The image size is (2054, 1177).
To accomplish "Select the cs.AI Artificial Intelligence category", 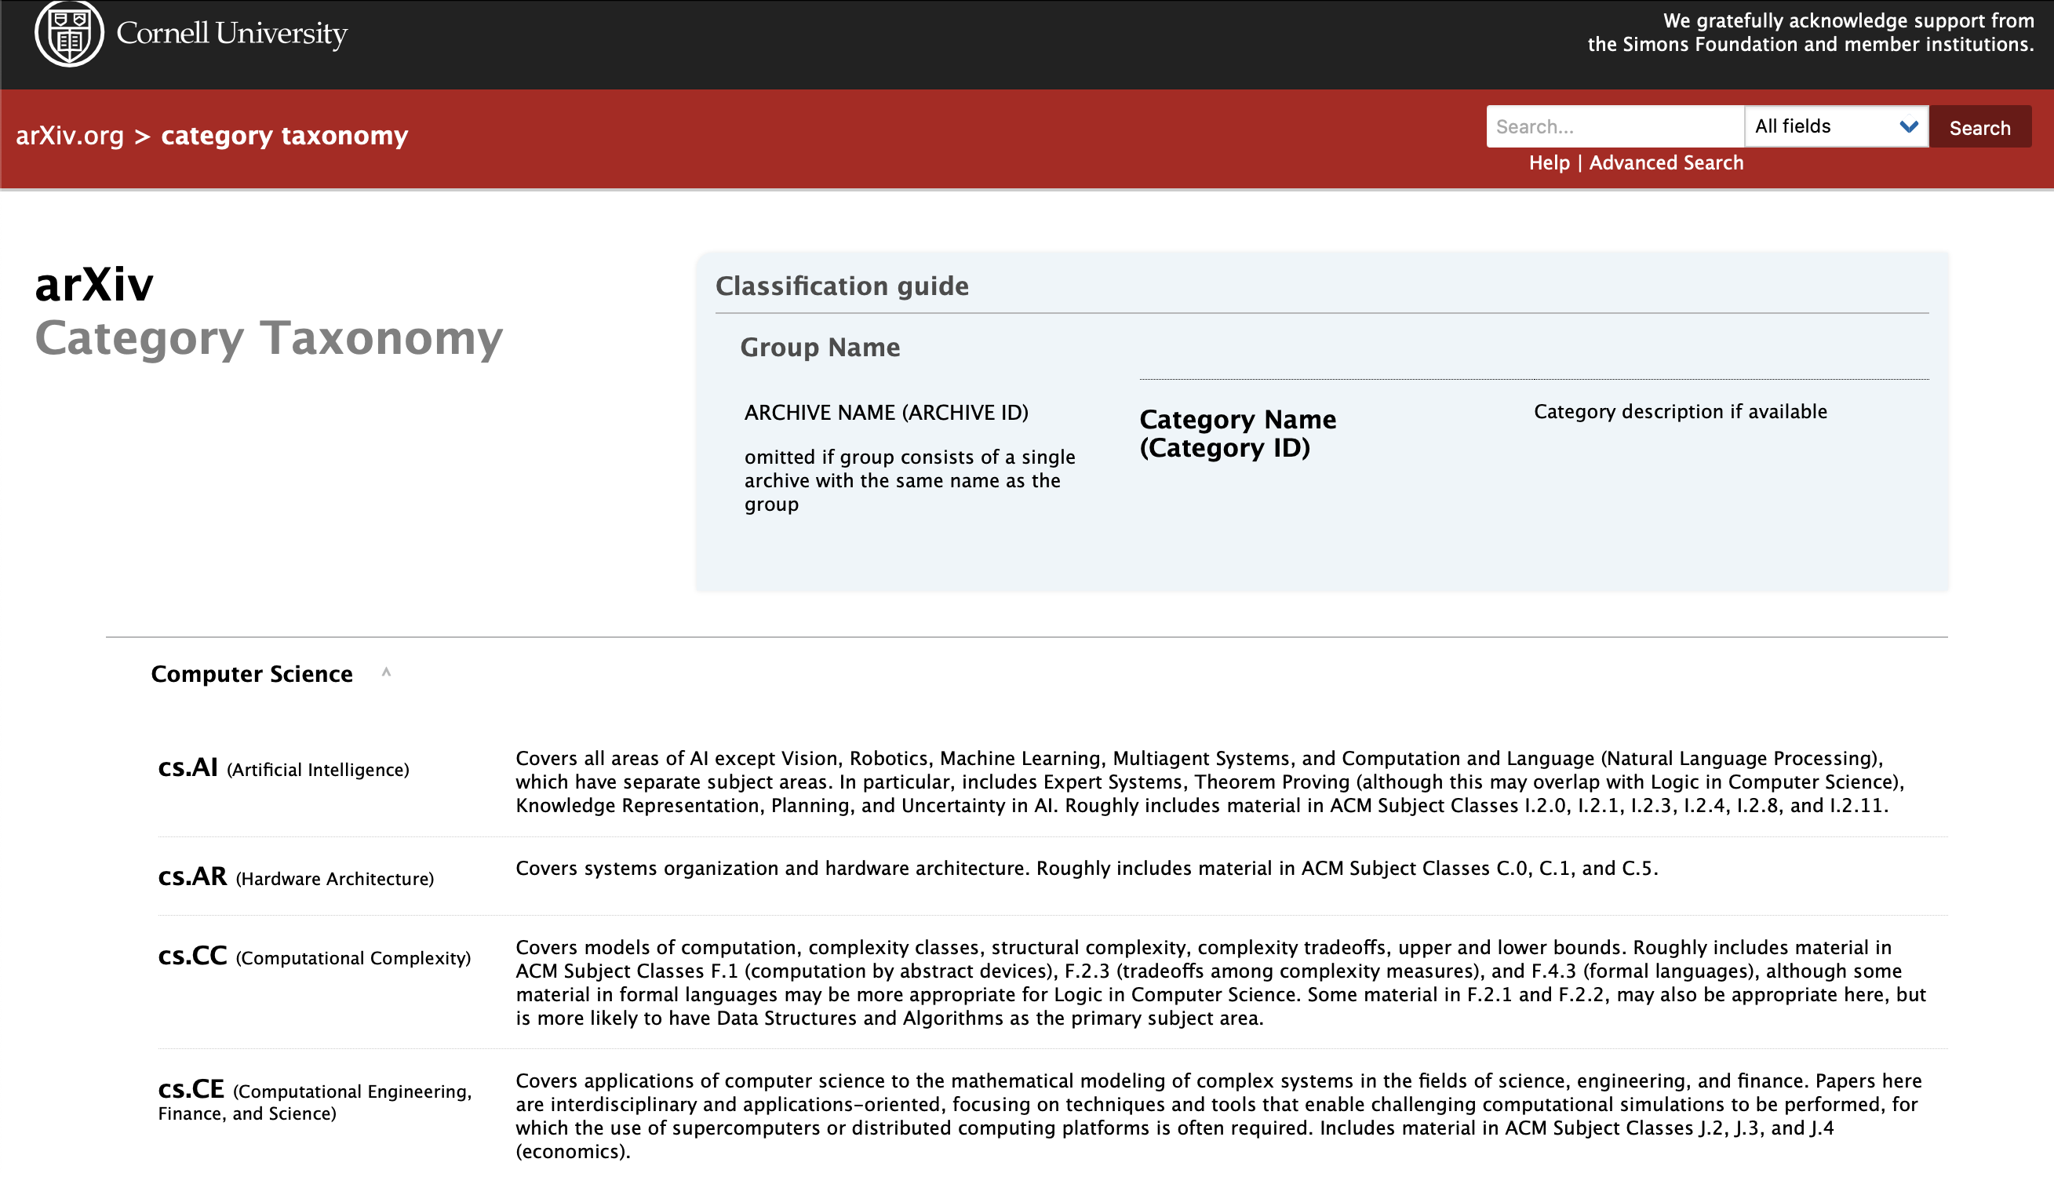I will point(188,767).
